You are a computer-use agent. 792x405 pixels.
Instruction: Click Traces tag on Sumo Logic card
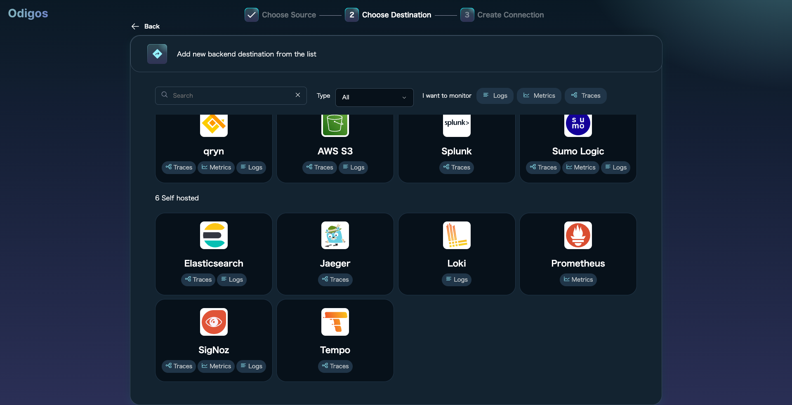point(543,167)
